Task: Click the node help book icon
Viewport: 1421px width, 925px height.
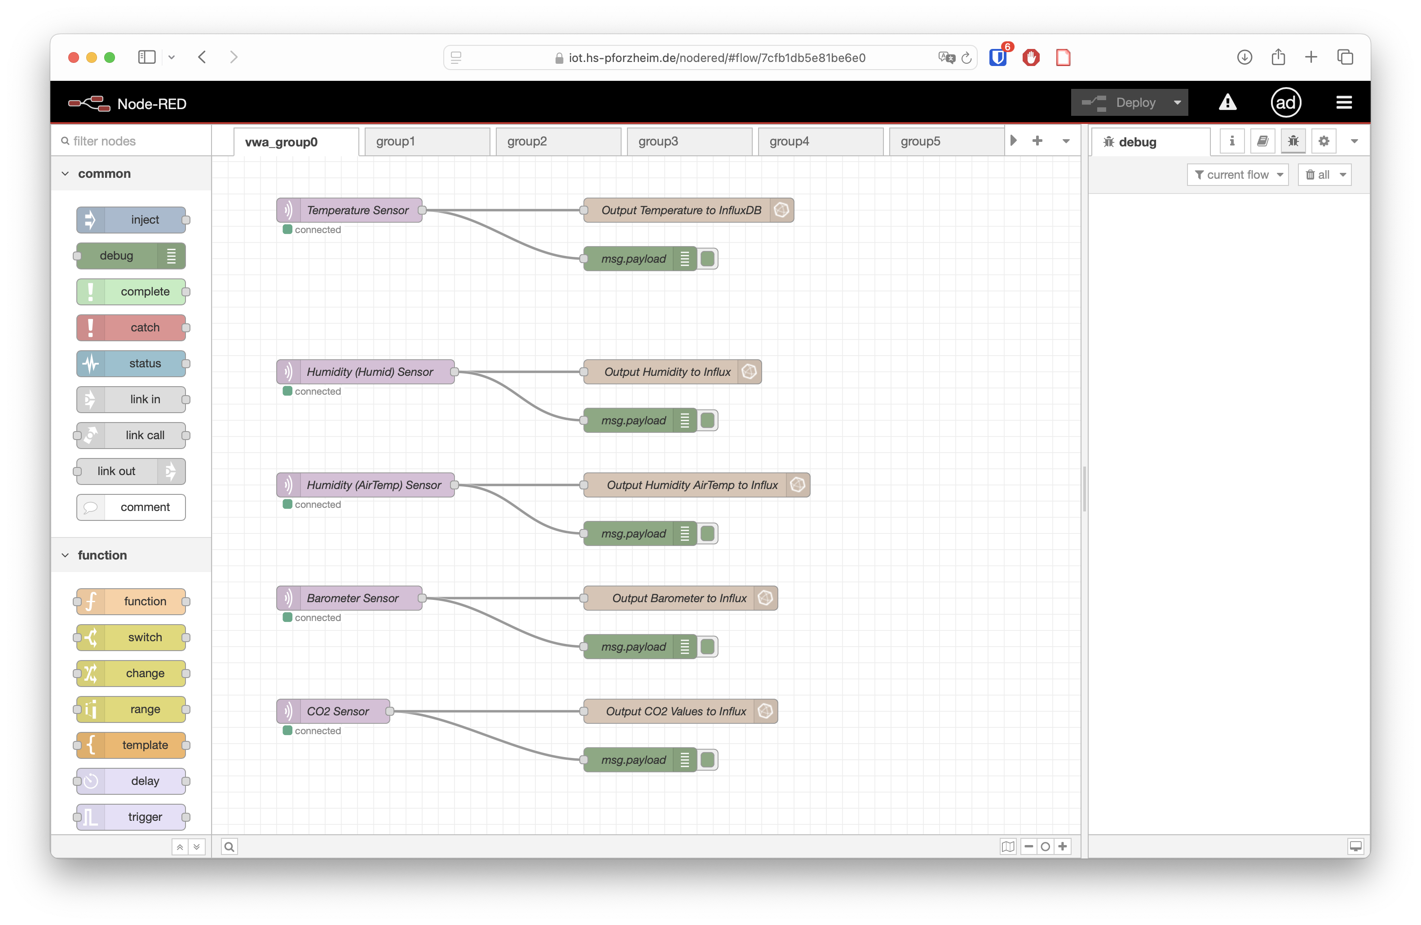Action: coord(1263,141)
